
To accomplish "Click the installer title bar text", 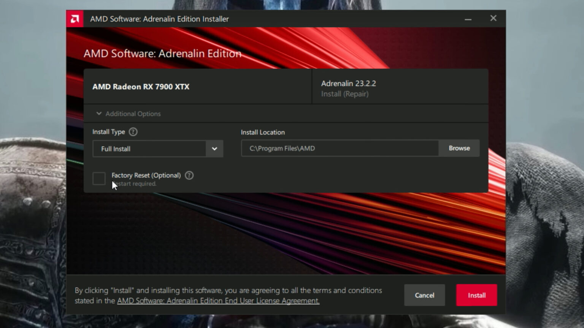I will (x=159, y=19).
